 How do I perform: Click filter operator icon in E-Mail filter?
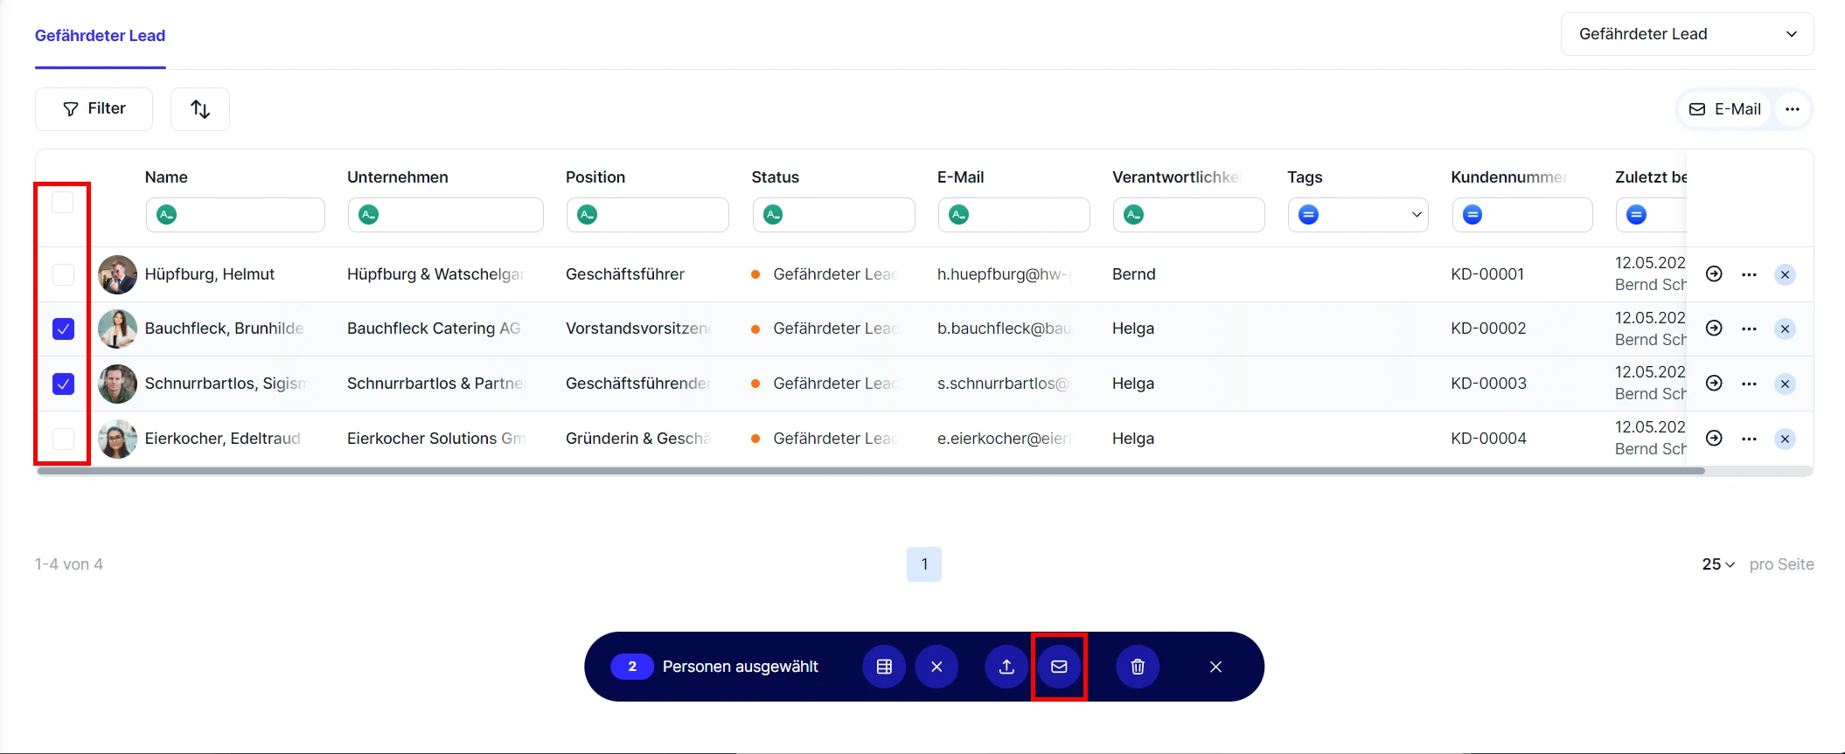point(959,215)
